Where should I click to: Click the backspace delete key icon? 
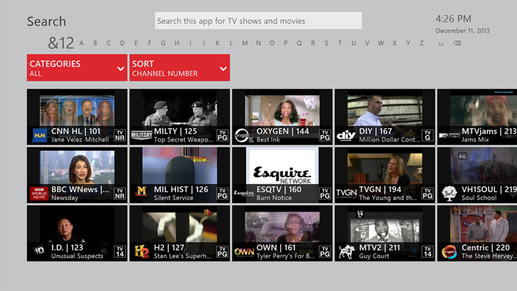click(x=457, y=43)
